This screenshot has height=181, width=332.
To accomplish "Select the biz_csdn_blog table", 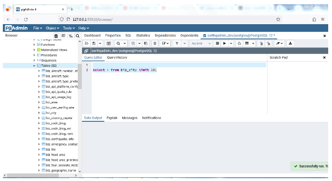I will (x=55, y=123).
